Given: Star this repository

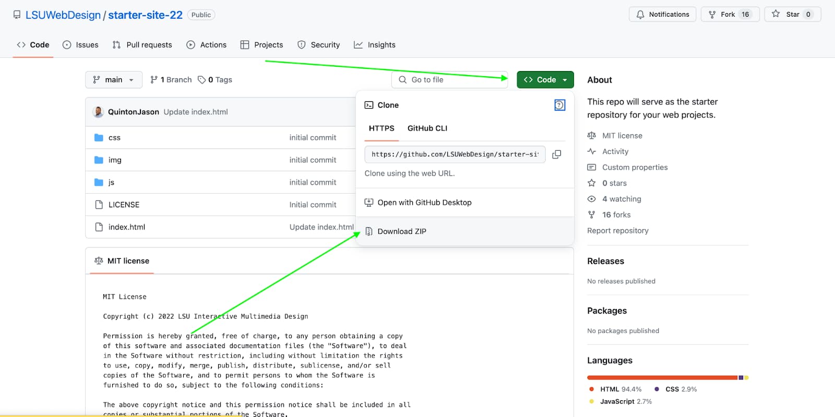Looking at the screenshot, I should [x=793, y=15].
